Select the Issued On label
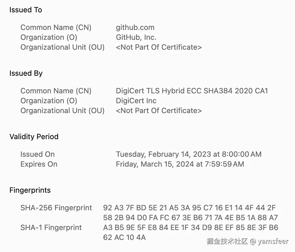The image size is (295, 252). pos(37,154)
